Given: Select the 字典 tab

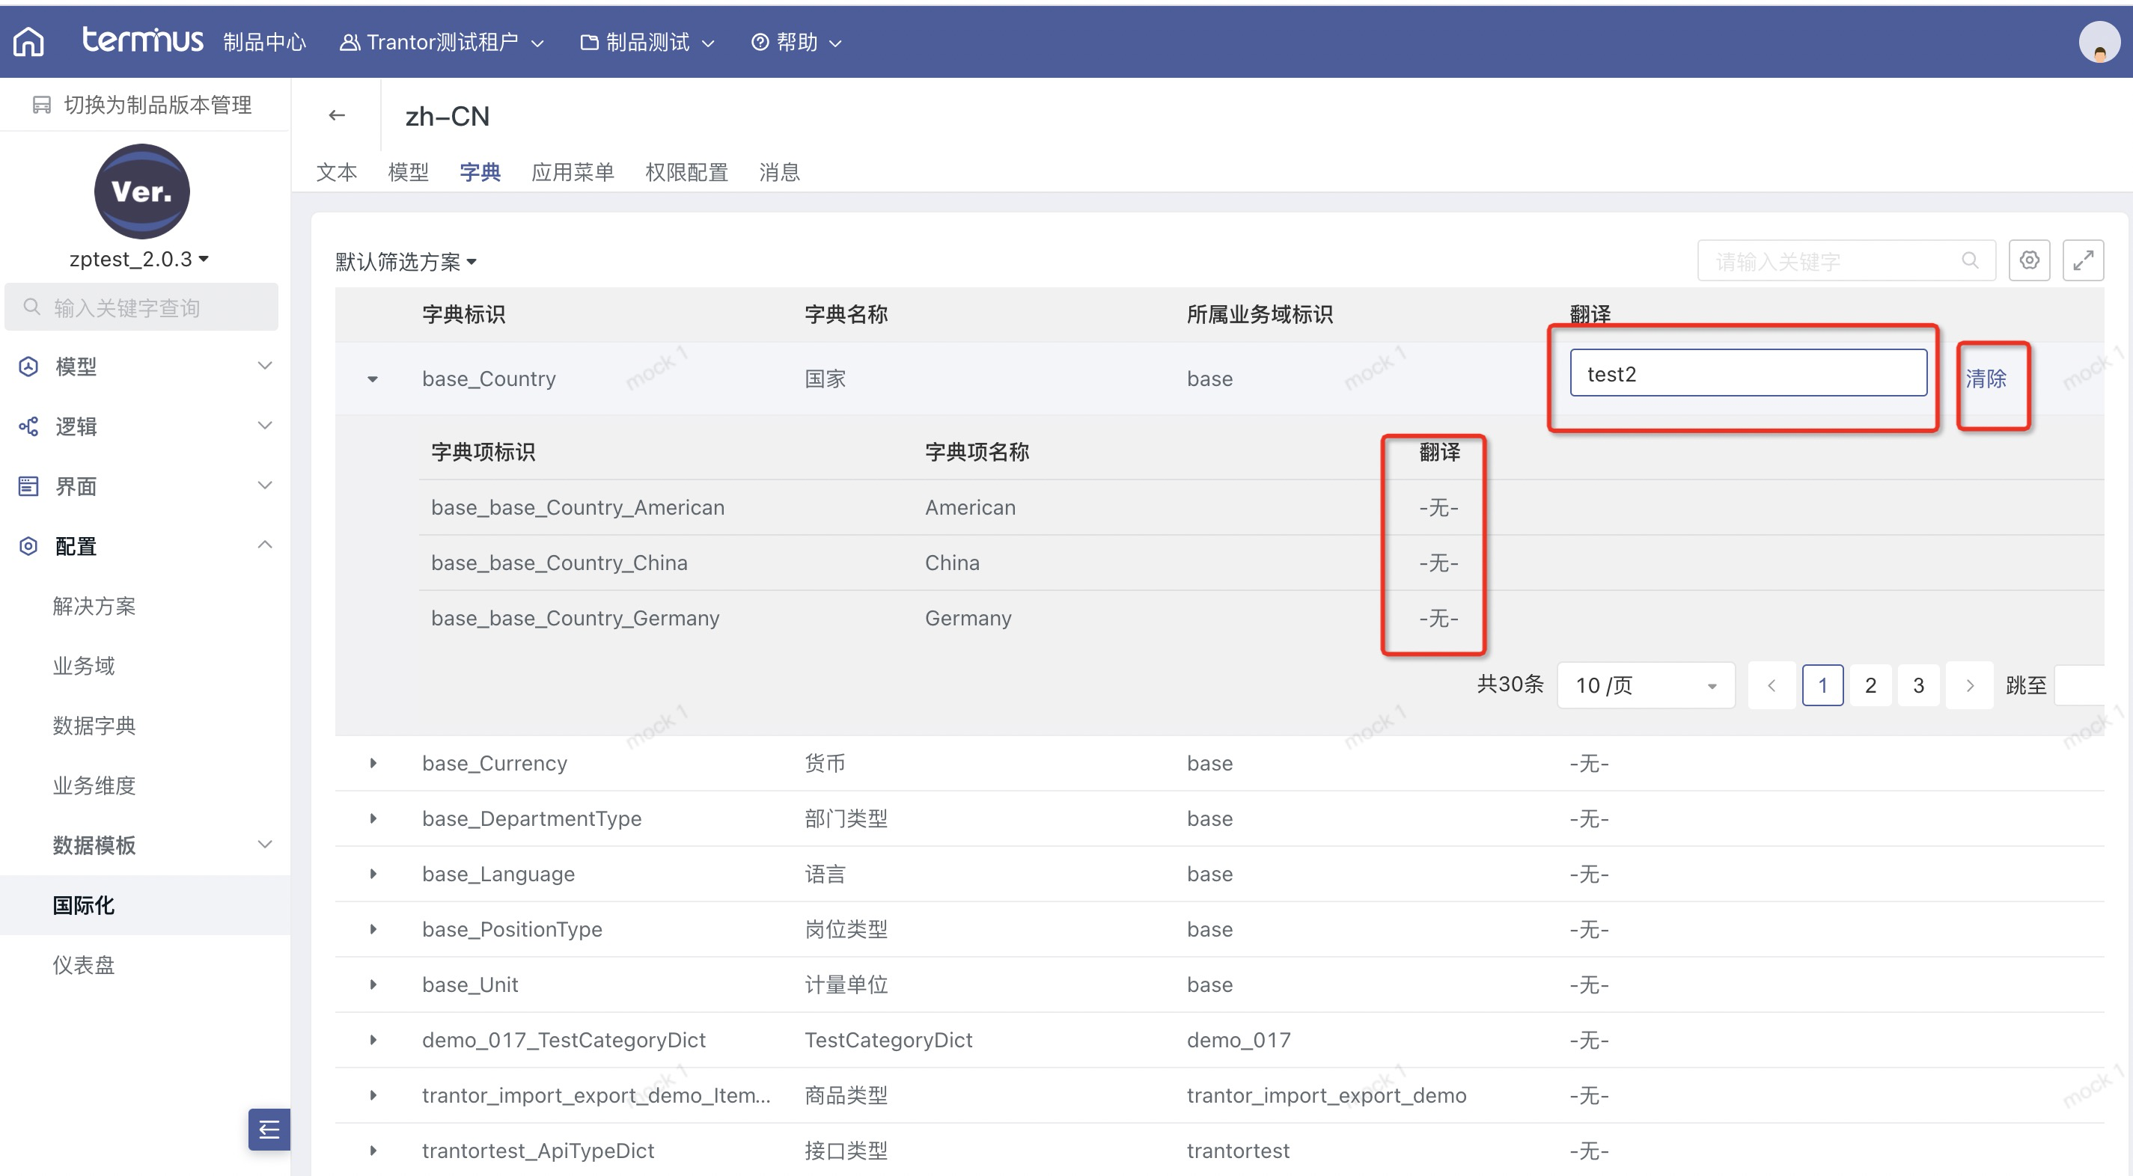Looking at the screenshot, I should (480, 172).
